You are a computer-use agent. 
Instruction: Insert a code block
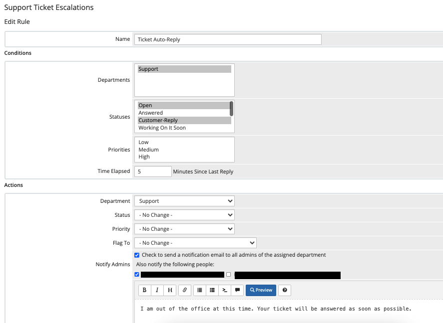pos(225,290)
